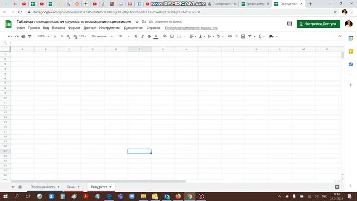Open the font size dropdown

(124, 36)
